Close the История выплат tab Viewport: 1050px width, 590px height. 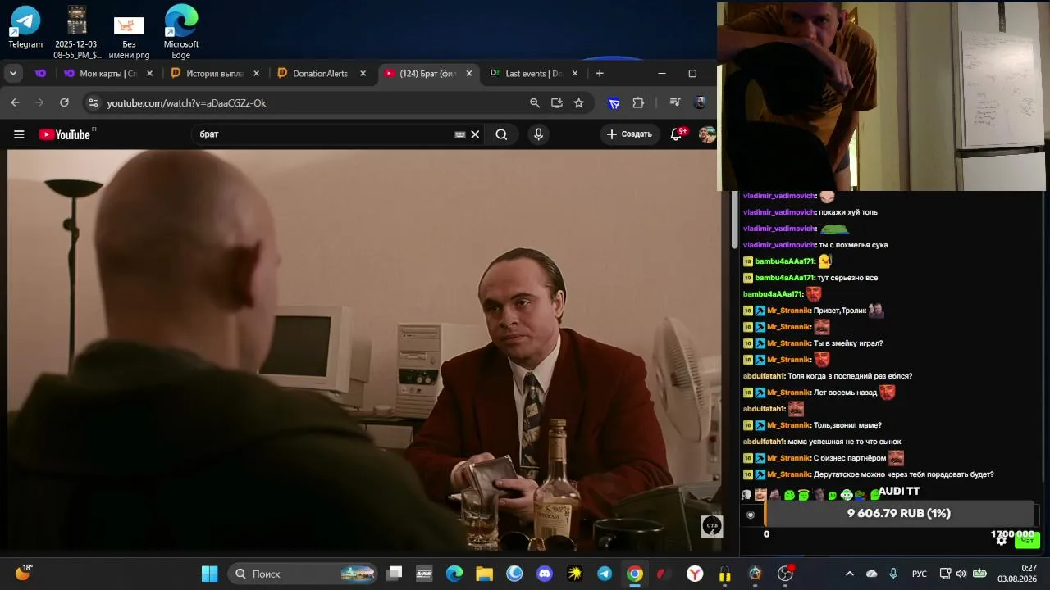pyautogui.click(x=256, y=74)
